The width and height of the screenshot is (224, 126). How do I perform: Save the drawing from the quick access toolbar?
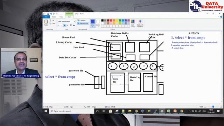click(x=48, y=14)
